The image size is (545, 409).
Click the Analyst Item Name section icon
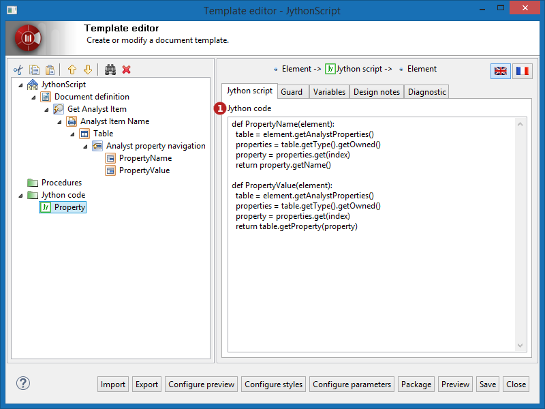72,121
